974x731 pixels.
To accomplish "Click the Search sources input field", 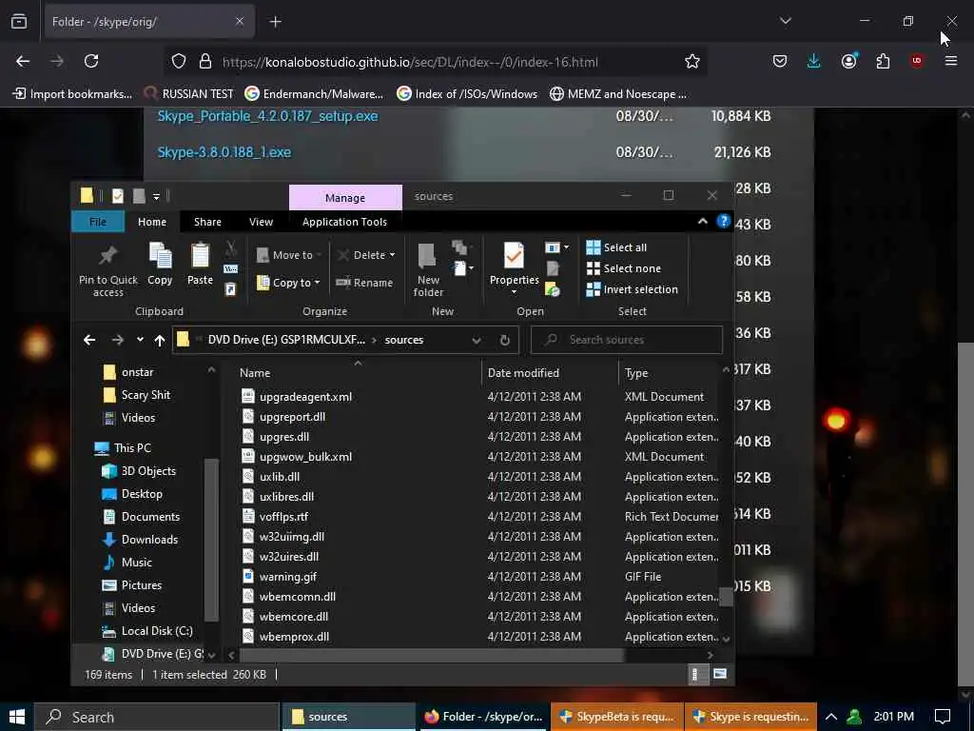I will pos(627,340).
